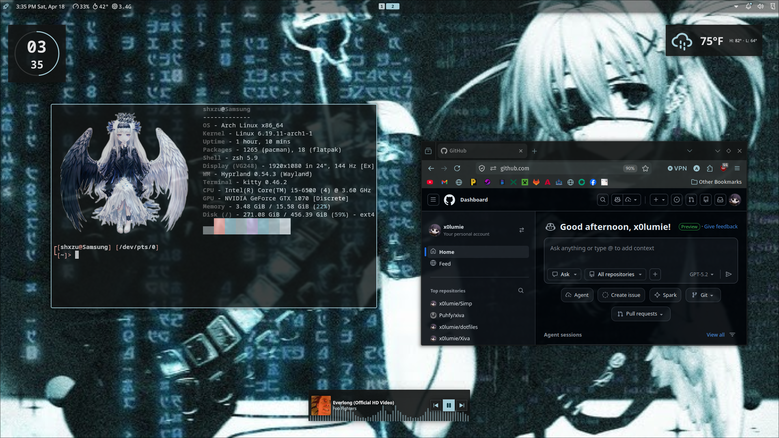This screenshot has width=779, height=438.
Task: Open GitHub search magnifier in header
Action: pos(603,200)
